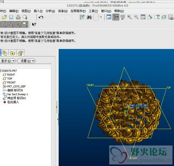This screenshot has width=174, height=166.
Task: Toggle datum points display
Action: pos(11,25)
